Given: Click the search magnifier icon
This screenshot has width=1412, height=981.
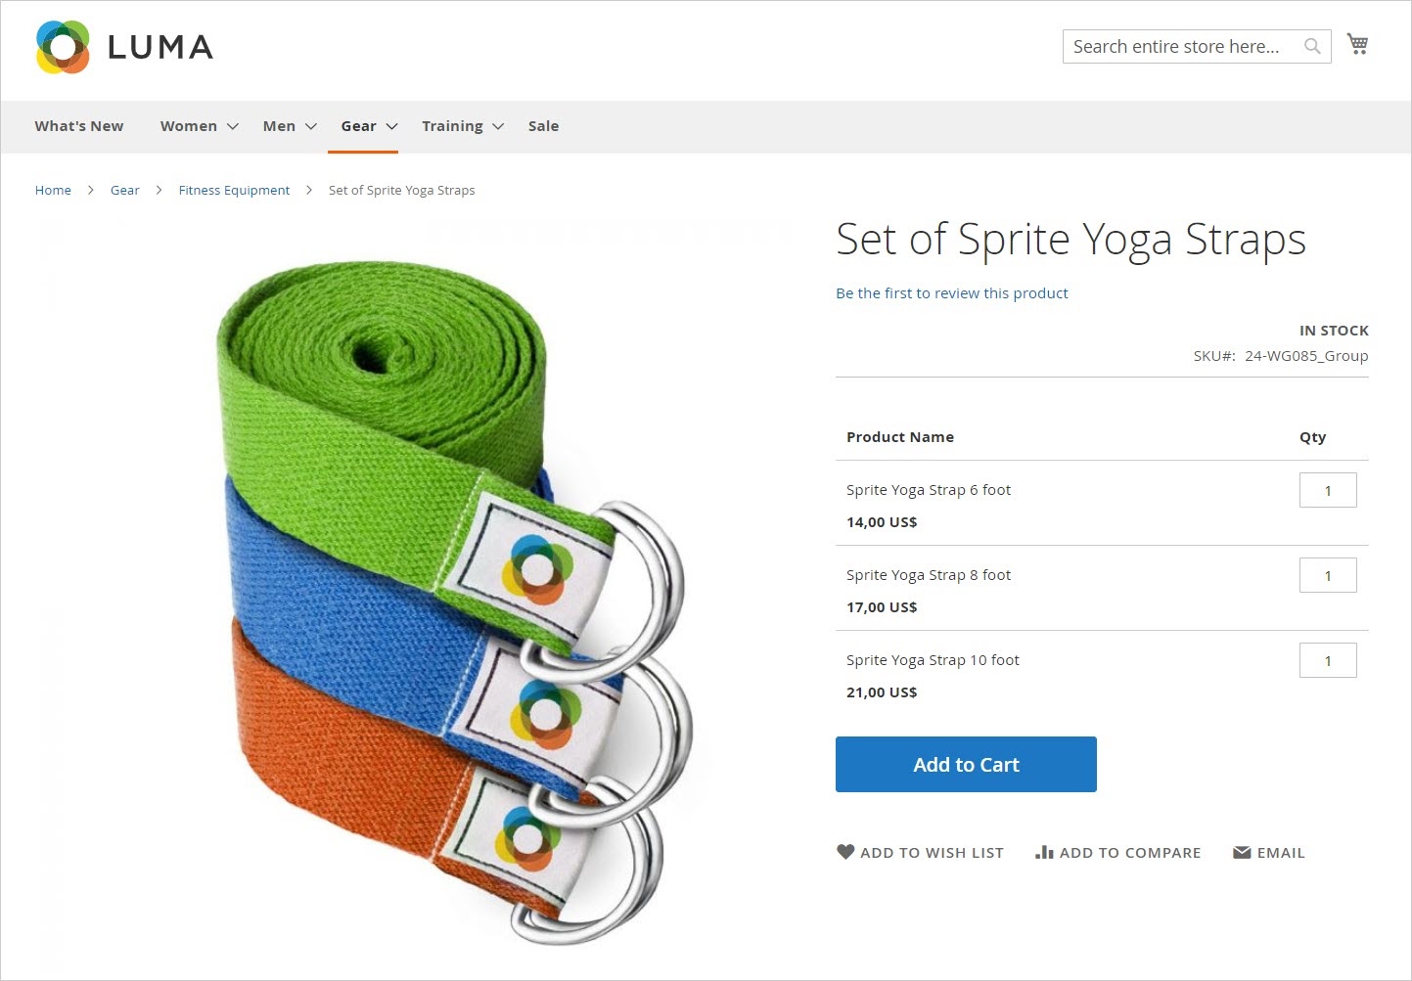Looking at the screenshot, I should [x=1312, y=46].
